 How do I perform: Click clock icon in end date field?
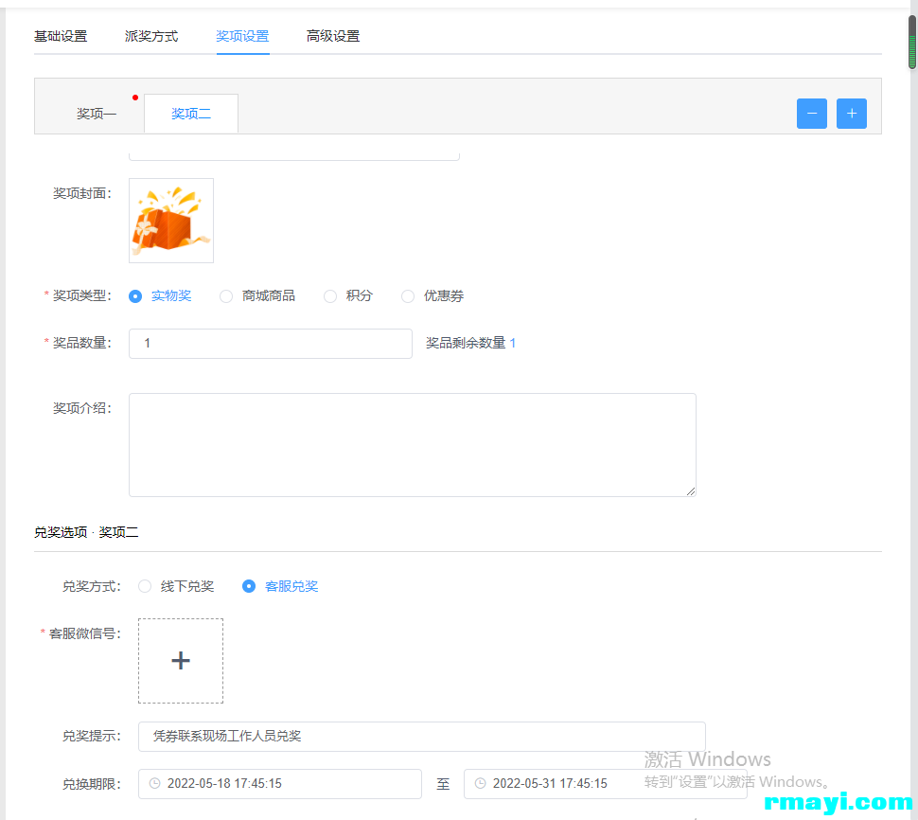480,784
